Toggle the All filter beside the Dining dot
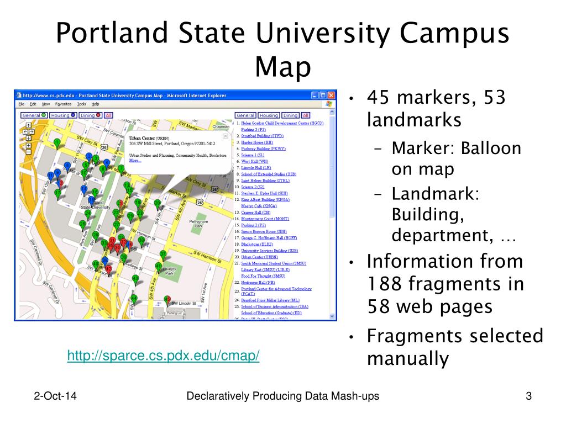The width and height of the screenshot is (566, 424). pos(108,115)
